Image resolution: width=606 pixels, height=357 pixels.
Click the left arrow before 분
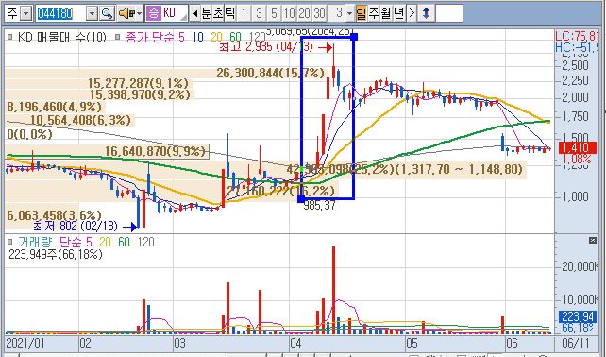[195, 13]
